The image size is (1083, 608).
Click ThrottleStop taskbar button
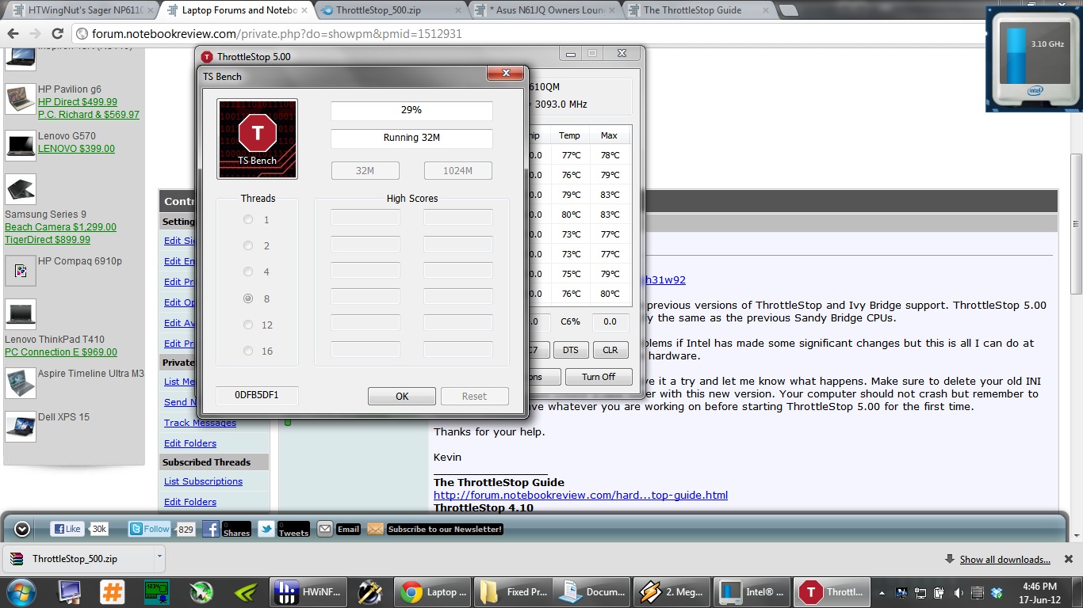(832, 591)
